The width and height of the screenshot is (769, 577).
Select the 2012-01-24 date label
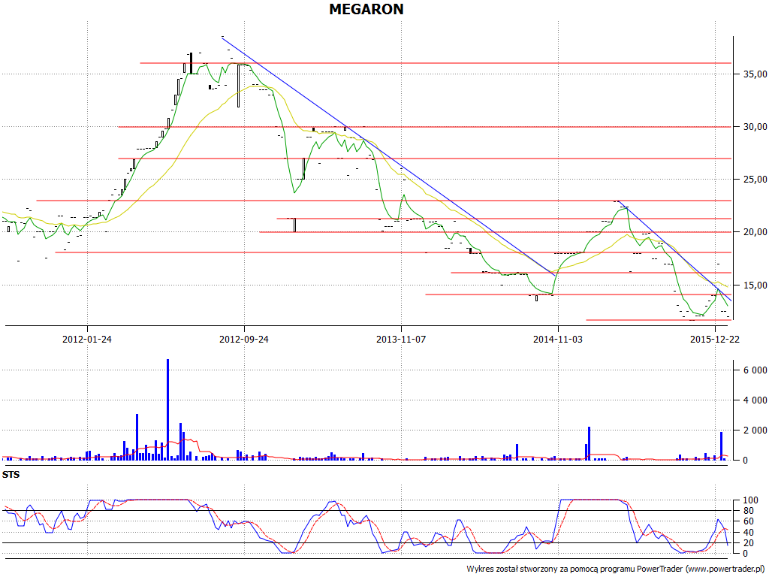point(87,339)
